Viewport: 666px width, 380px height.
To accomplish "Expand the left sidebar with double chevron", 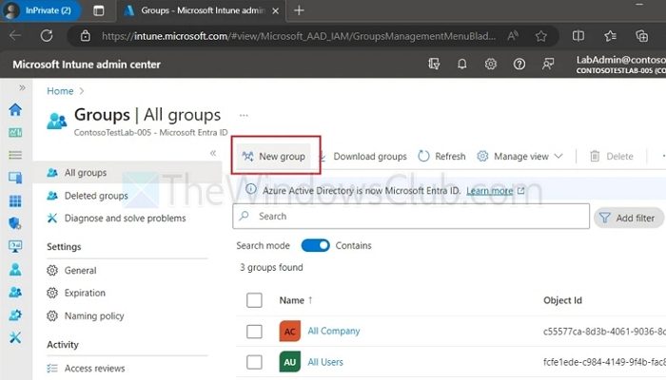I will point(22,87).
